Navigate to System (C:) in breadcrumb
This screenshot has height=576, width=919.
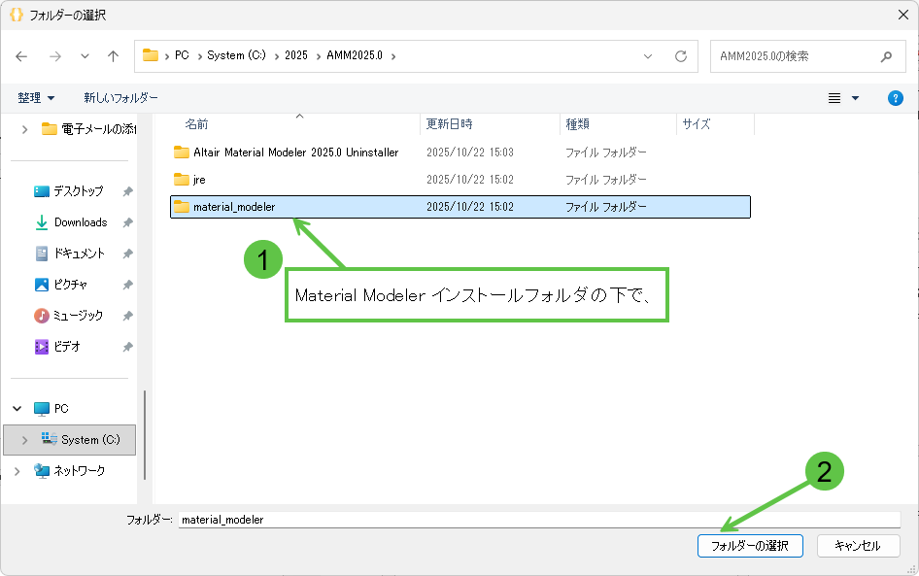tap(236, 55)
